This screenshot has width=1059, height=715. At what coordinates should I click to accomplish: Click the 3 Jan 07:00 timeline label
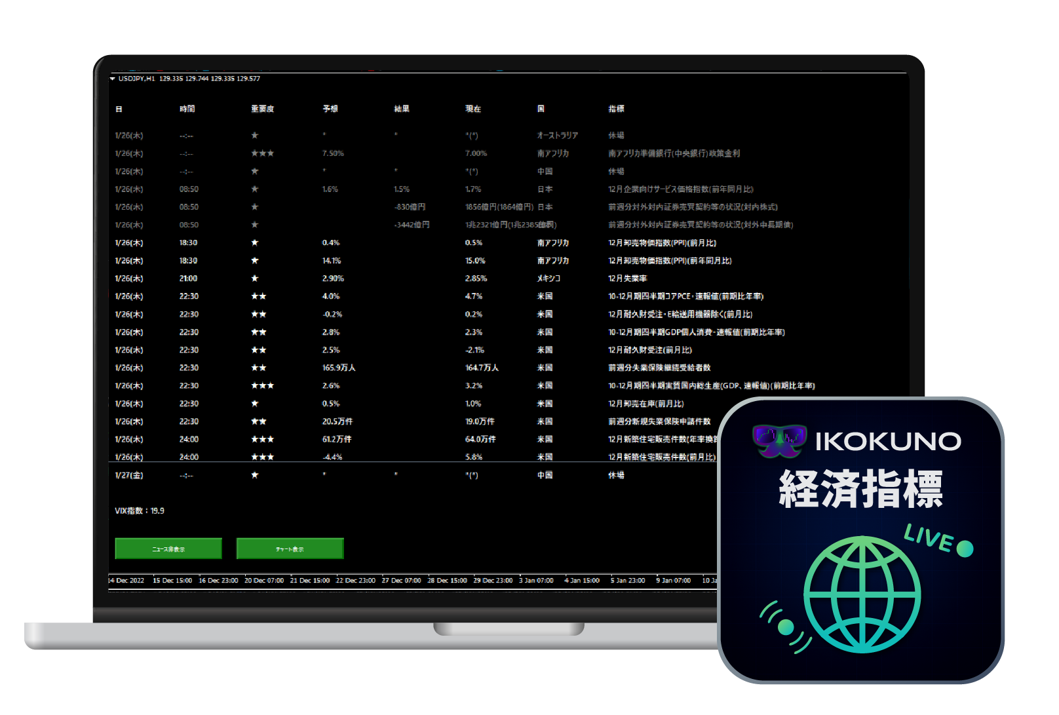(536, 581)
